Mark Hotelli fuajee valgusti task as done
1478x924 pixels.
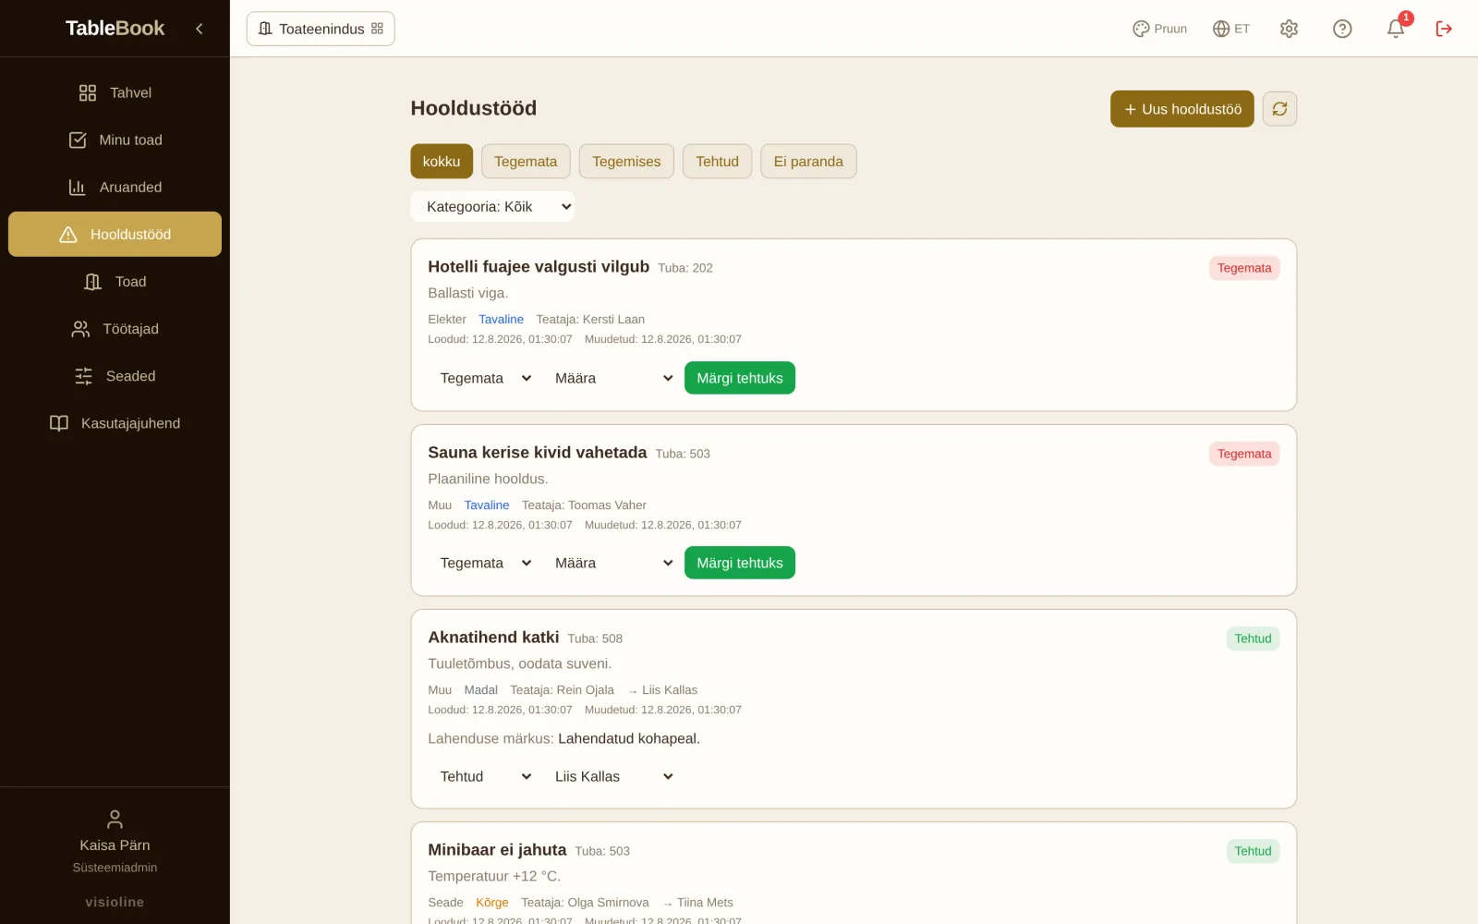click(x=740, y=378)
